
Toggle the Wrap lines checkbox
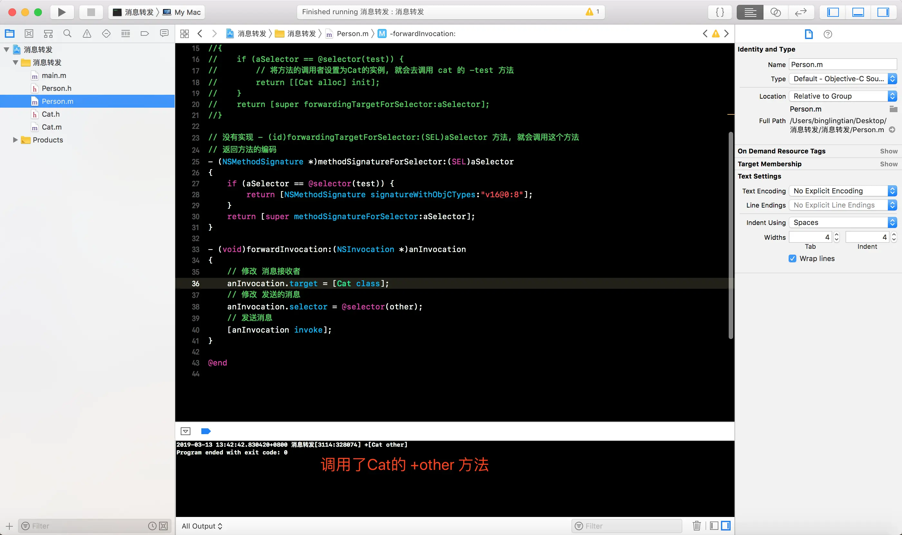pos(792,258)
